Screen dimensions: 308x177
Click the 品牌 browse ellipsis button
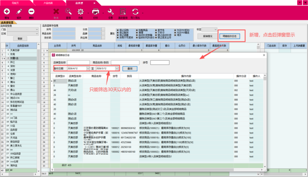(x=103, y=33)
